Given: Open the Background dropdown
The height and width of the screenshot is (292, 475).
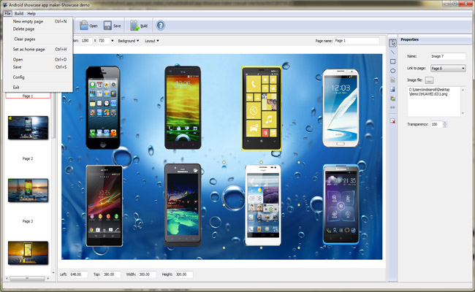Looking at the screenshot, I should [x=129, y=41].
